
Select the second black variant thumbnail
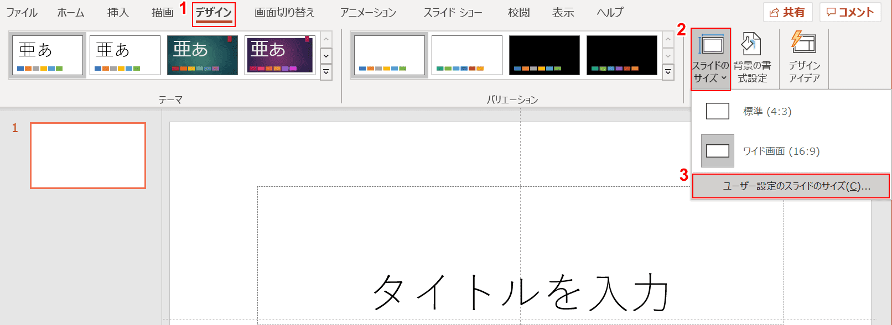click(x=622, y=55)
